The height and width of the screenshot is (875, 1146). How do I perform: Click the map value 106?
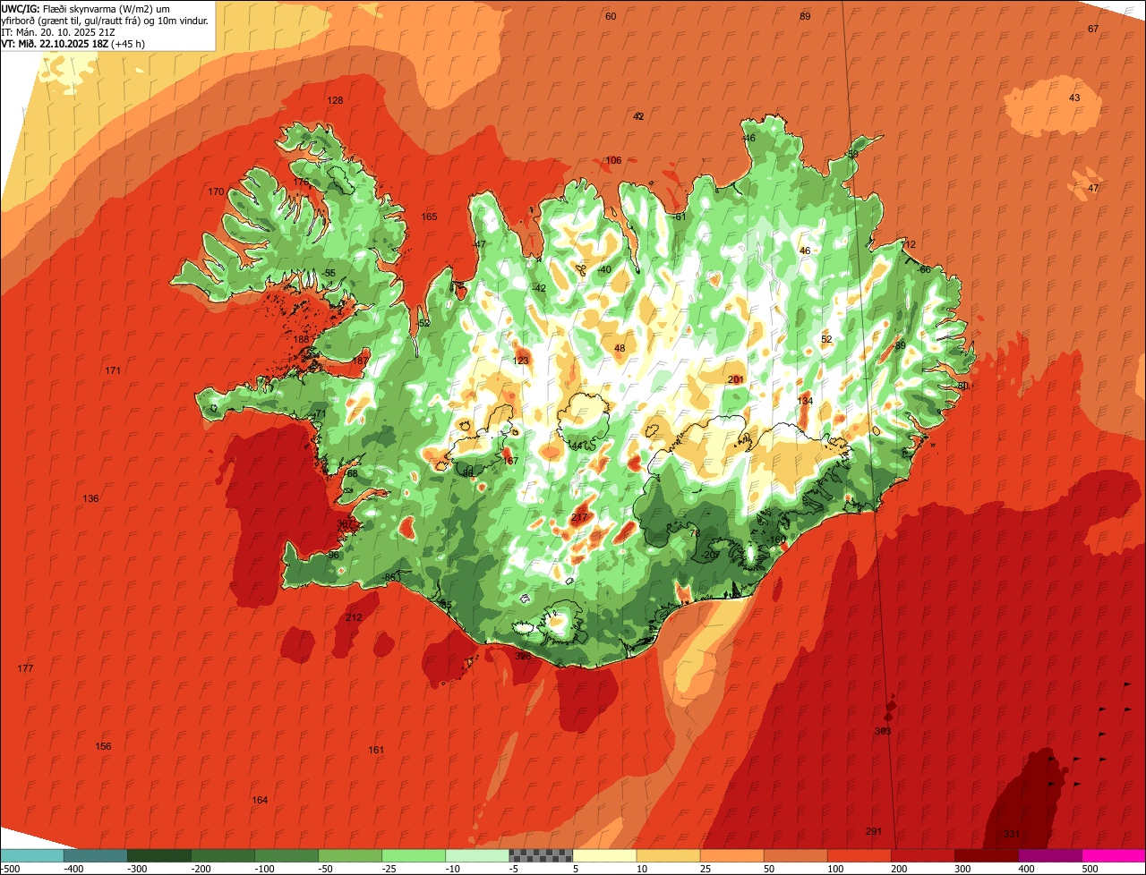pos(613,160)
